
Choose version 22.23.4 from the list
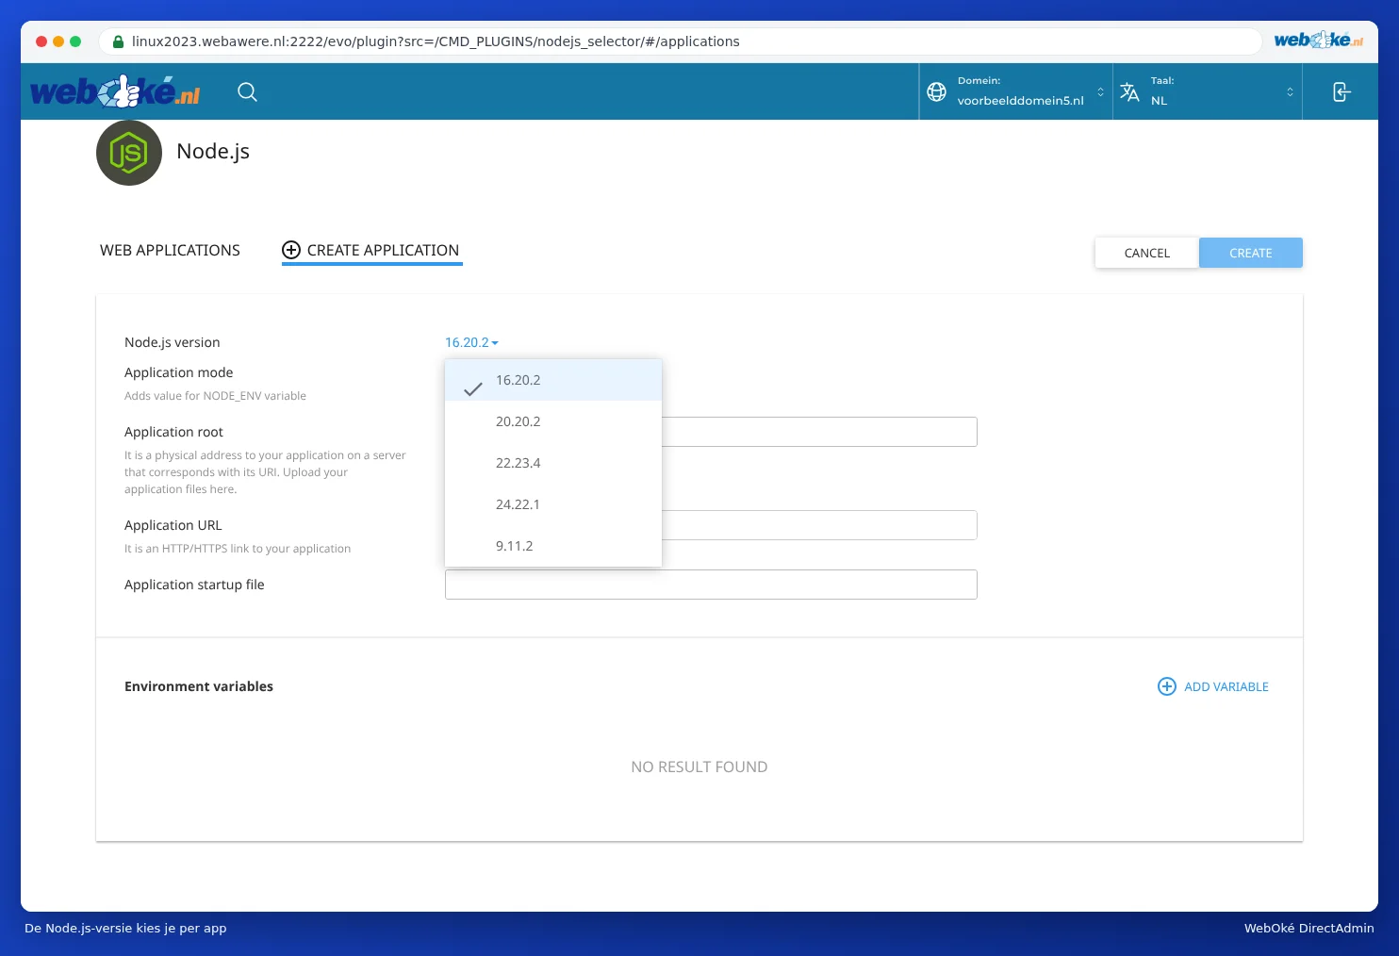pyautogui.click(x=553, y=463)
